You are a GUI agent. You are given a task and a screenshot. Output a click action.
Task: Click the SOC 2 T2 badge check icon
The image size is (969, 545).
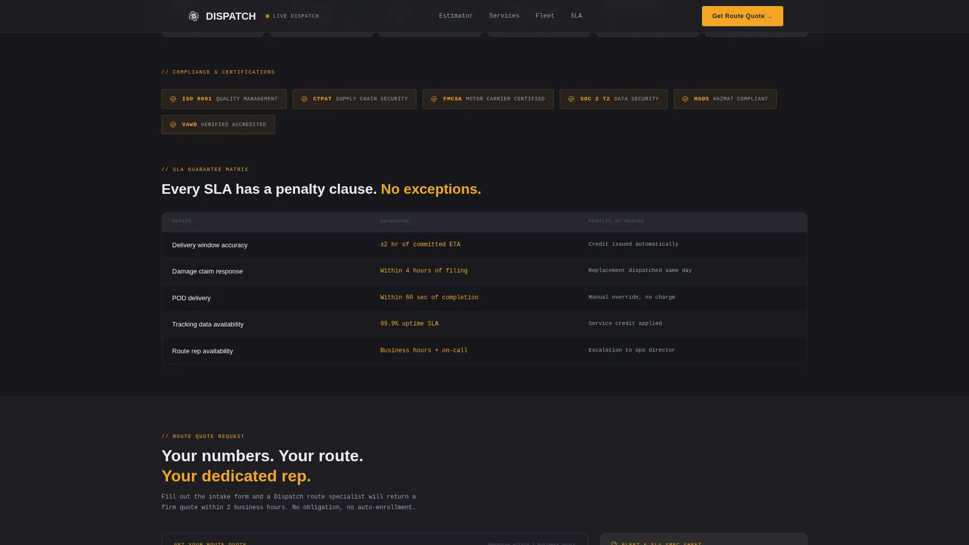(x=571, y=99)
